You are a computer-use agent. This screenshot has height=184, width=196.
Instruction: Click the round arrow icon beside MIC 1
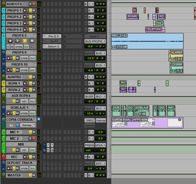[x=4, y=131]
